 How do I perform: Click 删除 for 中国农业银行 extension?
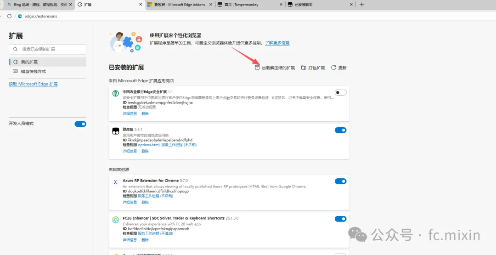tap(145, 113)
